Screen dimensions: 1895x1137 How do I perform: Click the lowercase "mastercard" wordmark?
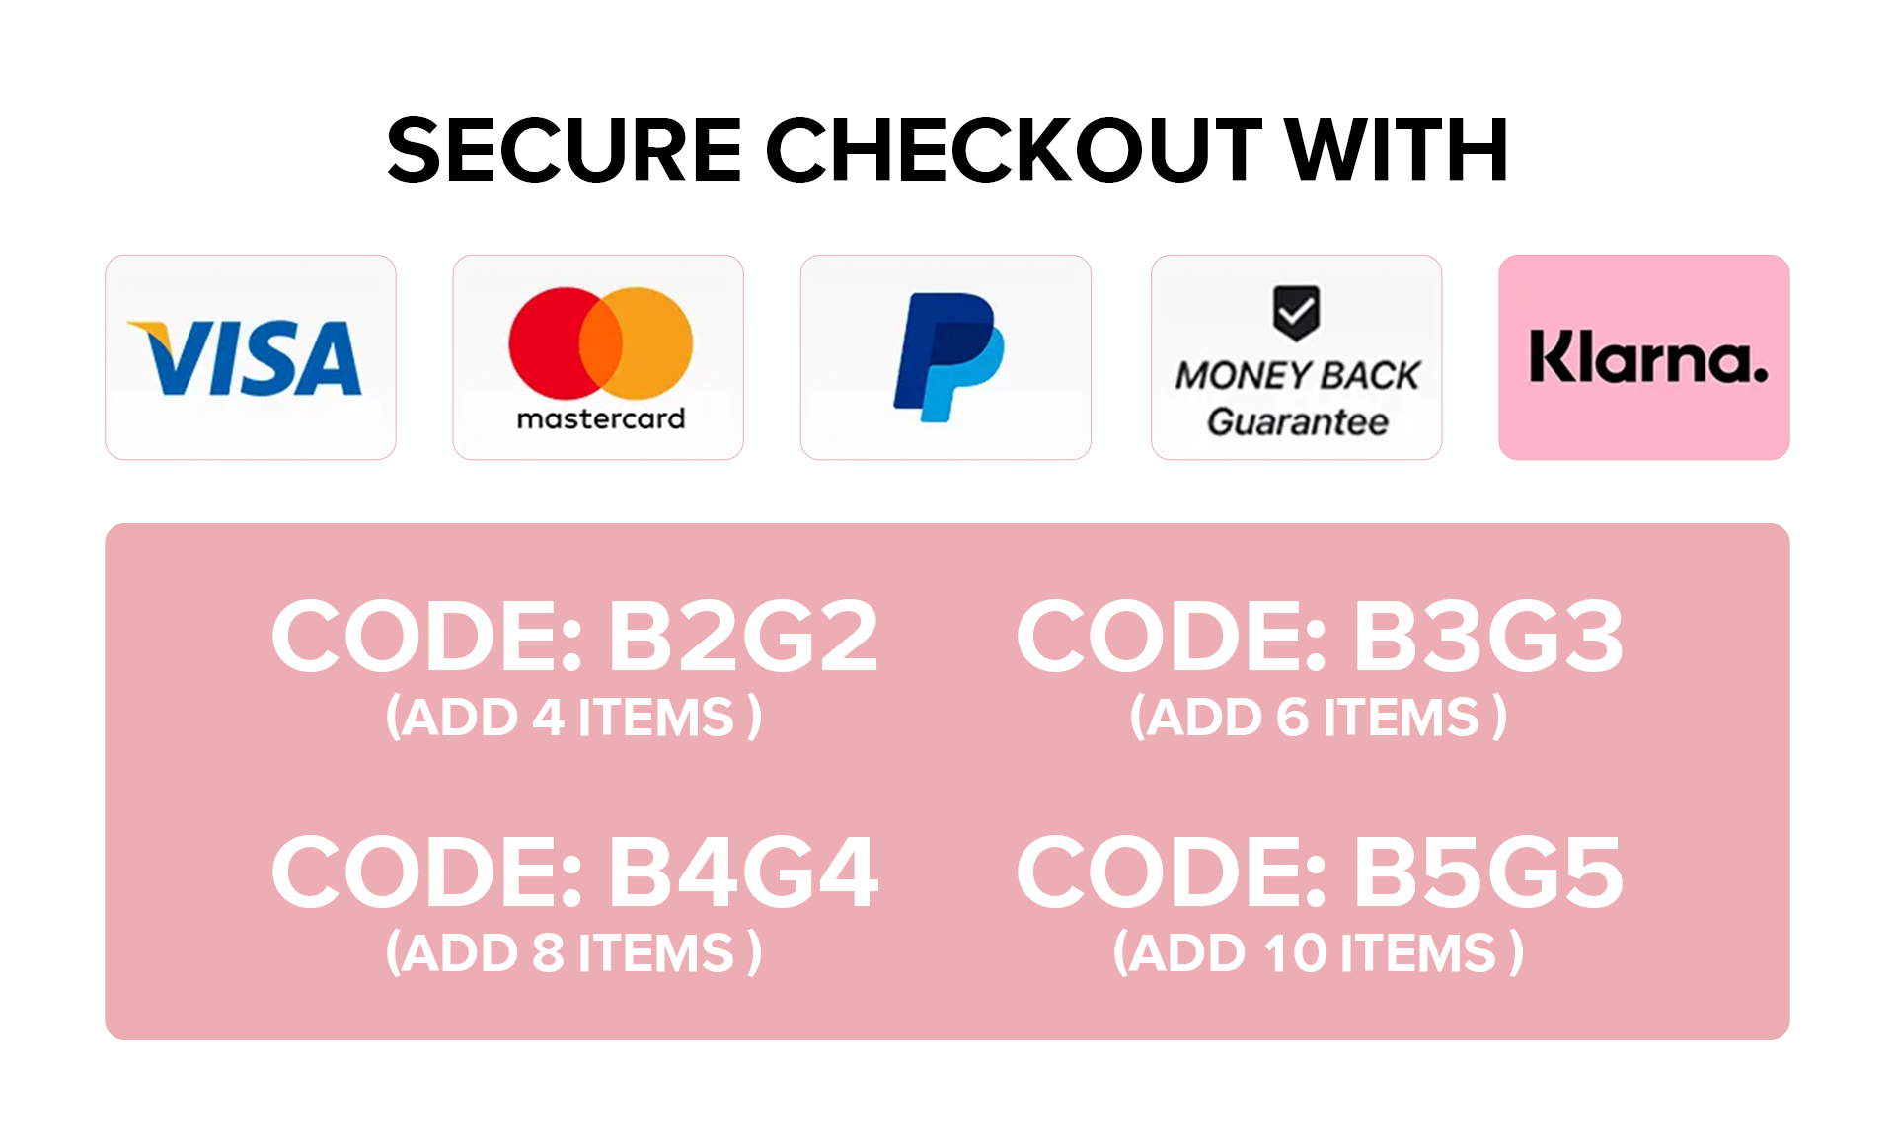coord(600,419)
